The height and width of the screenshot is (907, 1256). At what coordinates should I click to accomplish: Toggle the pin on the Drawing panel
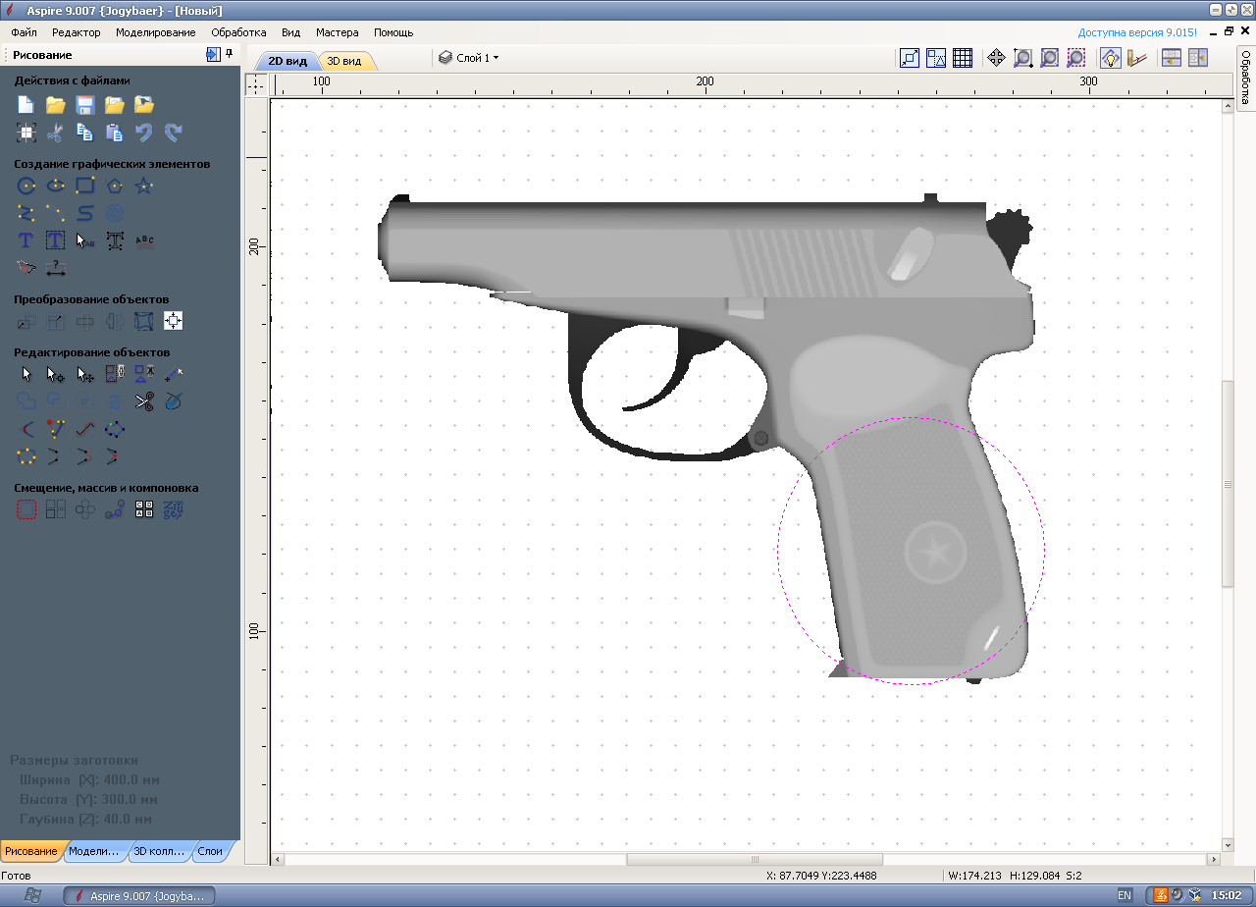tap(229, 54)
